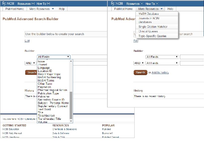
Task: Open first All Fields dropdown in right window
Action: click(x=162, y=57)
